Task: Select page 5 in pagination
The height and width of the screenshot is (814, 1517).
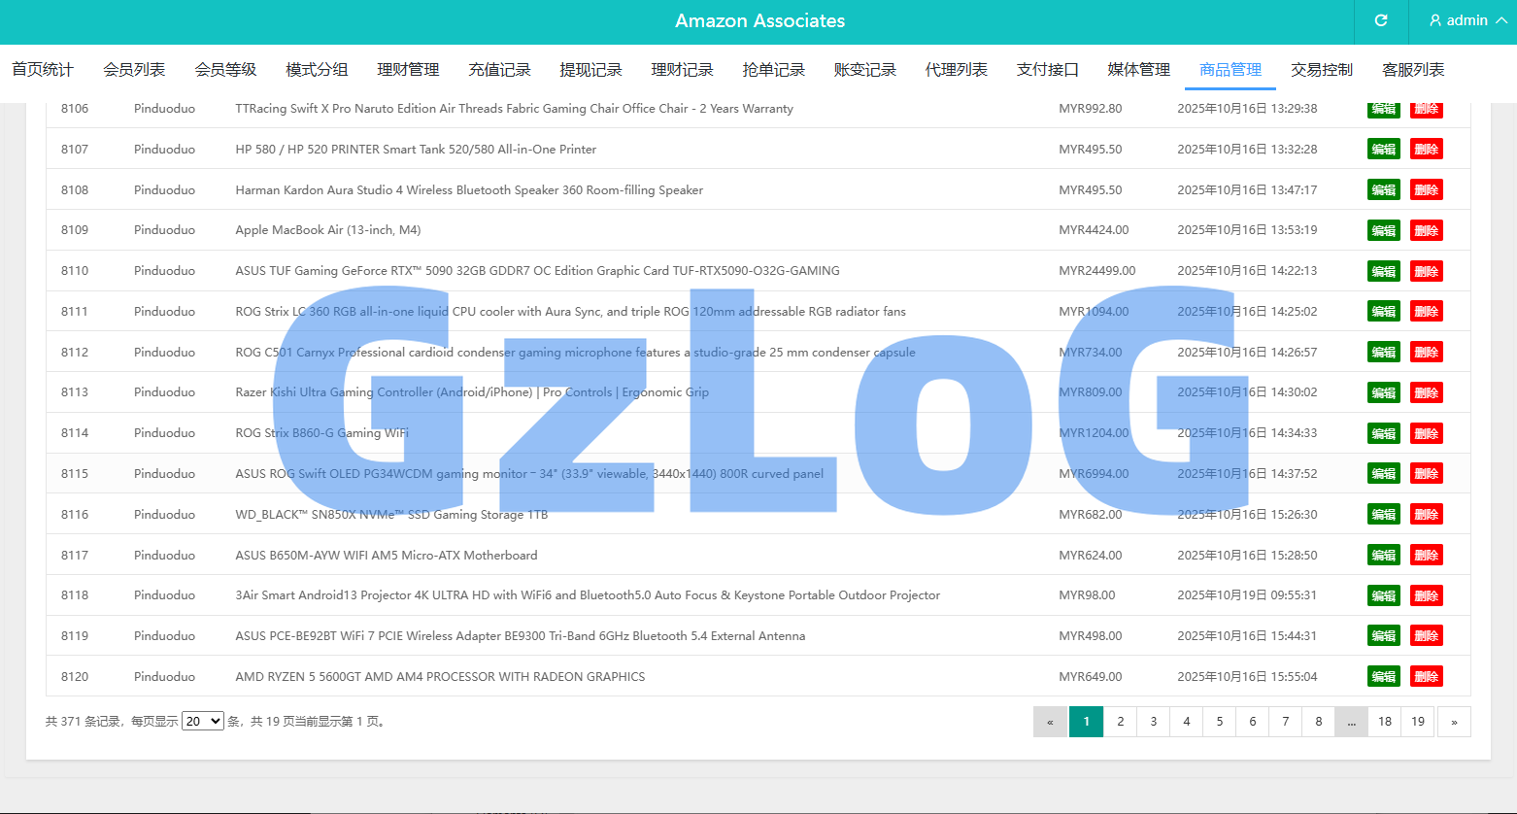Action: point(1219,722)
